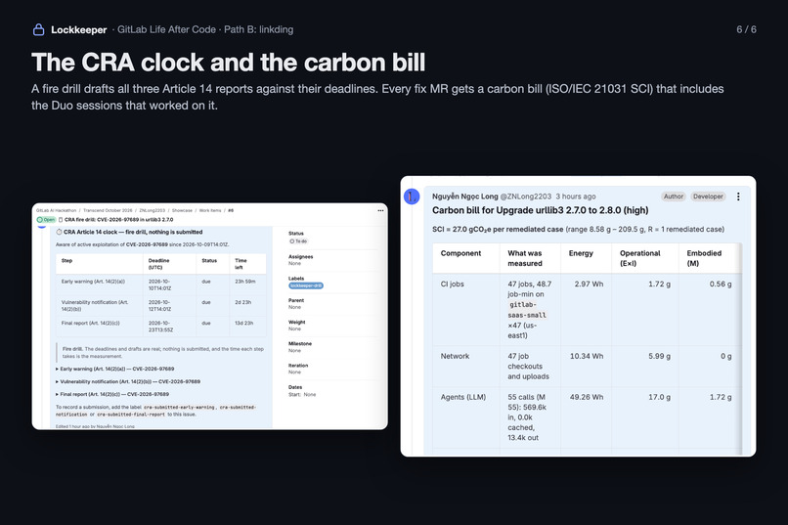Image resolution: width=788 pixels, height=525 pixels.
Task: Click the commenter's round blue avatar
Action: point(412,197)
